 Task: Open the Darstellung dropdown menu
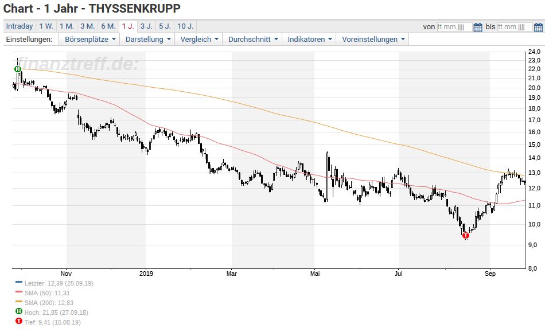[x=147, y=39]
